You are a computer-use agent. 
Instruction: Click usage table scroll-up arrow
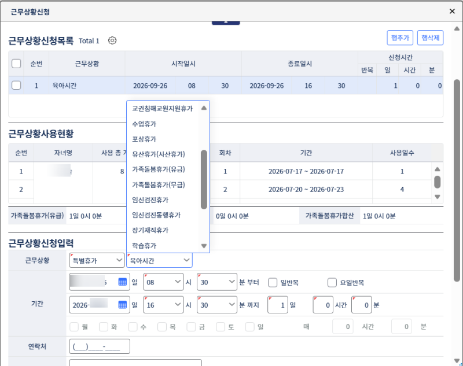click(x=438, y=169)
